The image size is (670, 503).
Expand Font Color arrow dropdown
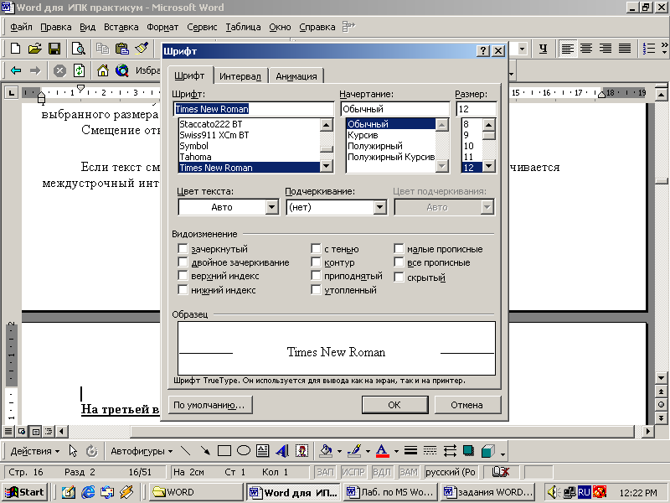pos(396,451)
